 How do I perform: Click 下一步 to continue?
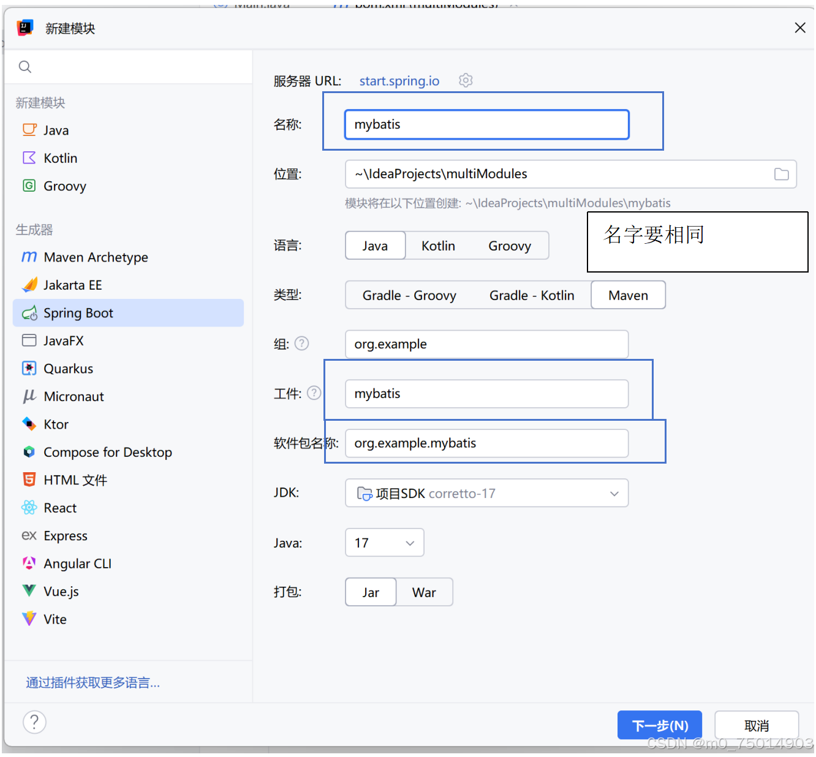point(659,725)
